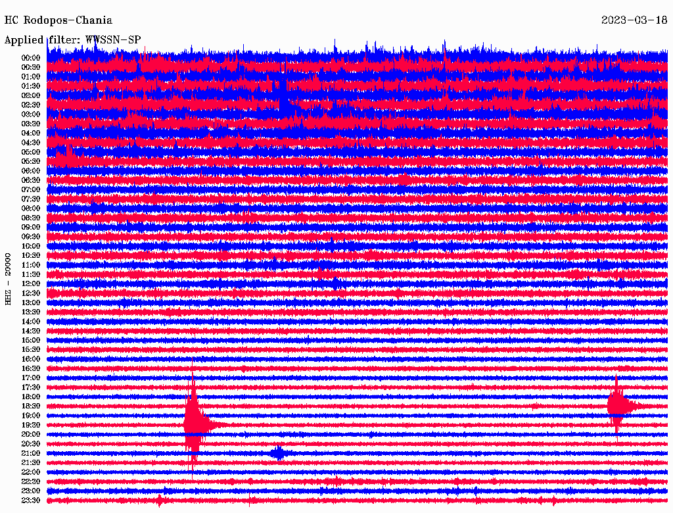Click the 20:30 time label
Image resolution: width=673 pixels, height=513 pixels.
(x=31, y=444)
